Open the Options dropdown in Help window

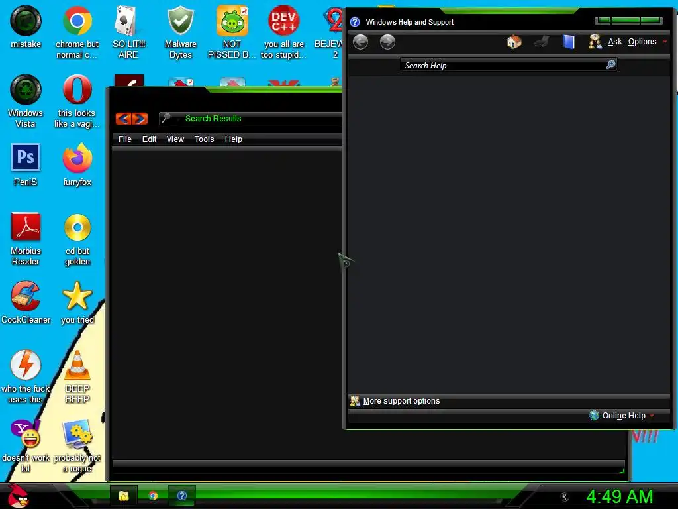click(x=648, y=42)
